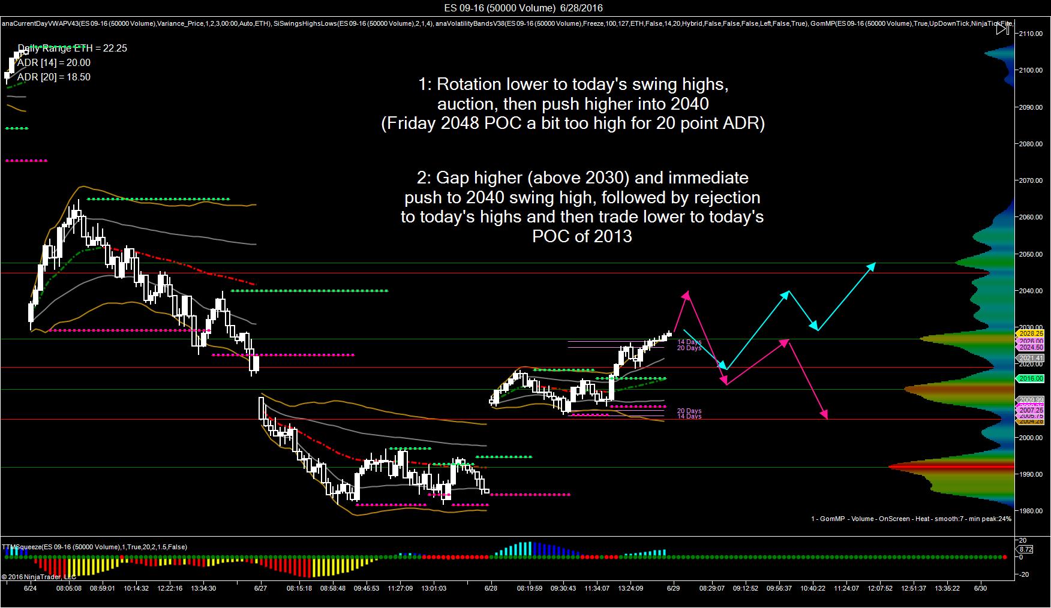Click the 'ADR [14] = 20.00' label

pyautogui.click(x=54, y=62)
